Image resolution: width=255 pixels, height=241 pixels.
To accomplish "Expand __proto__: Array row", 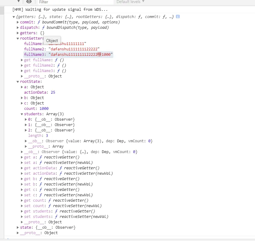I will [26, 146].
